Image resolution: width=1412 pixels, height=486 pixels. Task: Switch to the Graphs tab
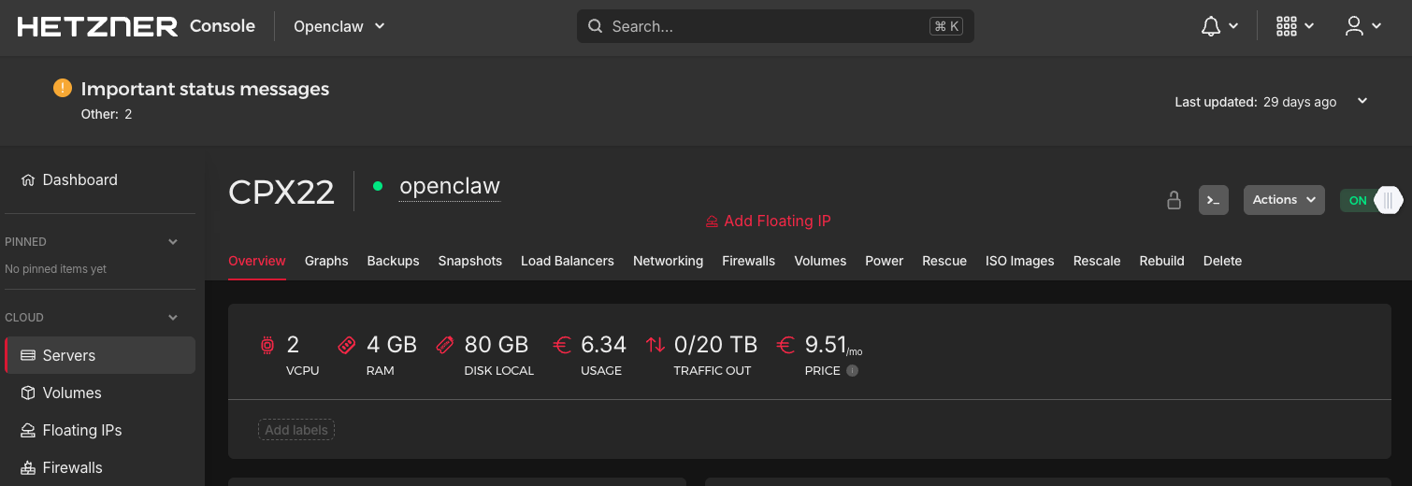(326, 261)
